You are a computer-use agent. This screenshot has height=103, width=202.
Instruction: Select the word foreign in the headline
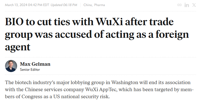click(x=172, y=35)
